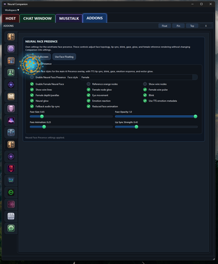Toggle Enable Female Neural Face
The image size is (218, 264).
pos(32,84)
